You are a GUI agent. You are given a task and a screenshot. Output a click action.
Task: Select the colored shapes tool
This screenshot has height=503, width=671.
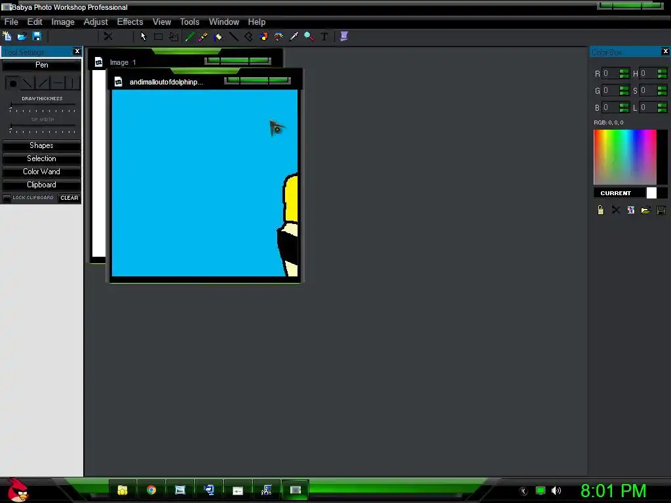(x=263, y=37)
